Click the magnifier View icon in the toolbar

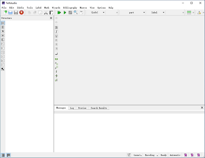point(76,13)
